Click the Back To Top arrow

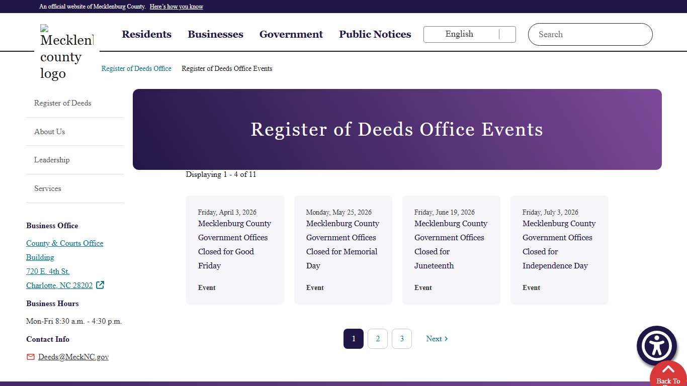coord(667,373)
